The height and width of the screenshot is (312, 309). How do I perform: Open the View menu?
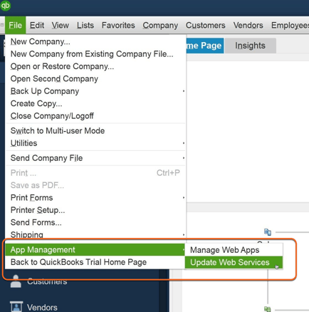tap(61, 25)
